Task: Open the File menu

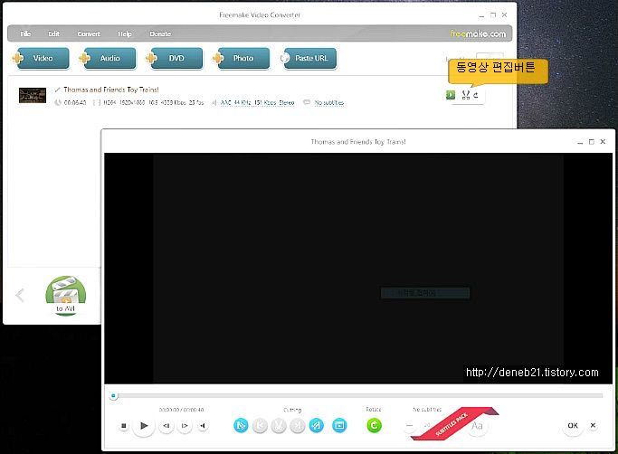Action: (x=25, y=33)
